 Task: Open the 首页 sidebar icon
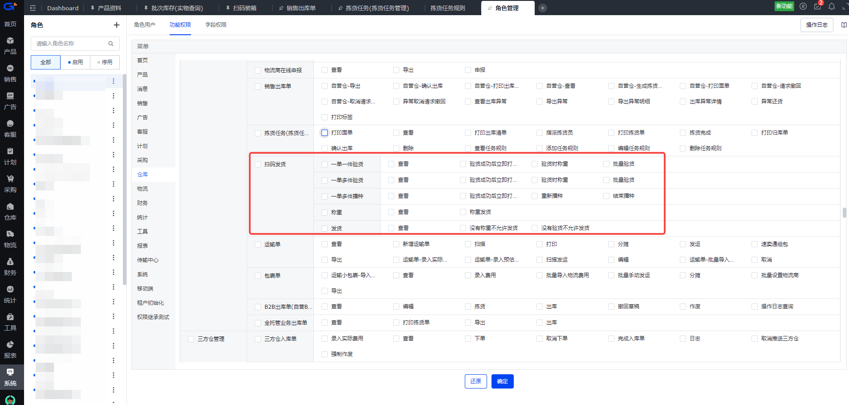click(10, 24)
